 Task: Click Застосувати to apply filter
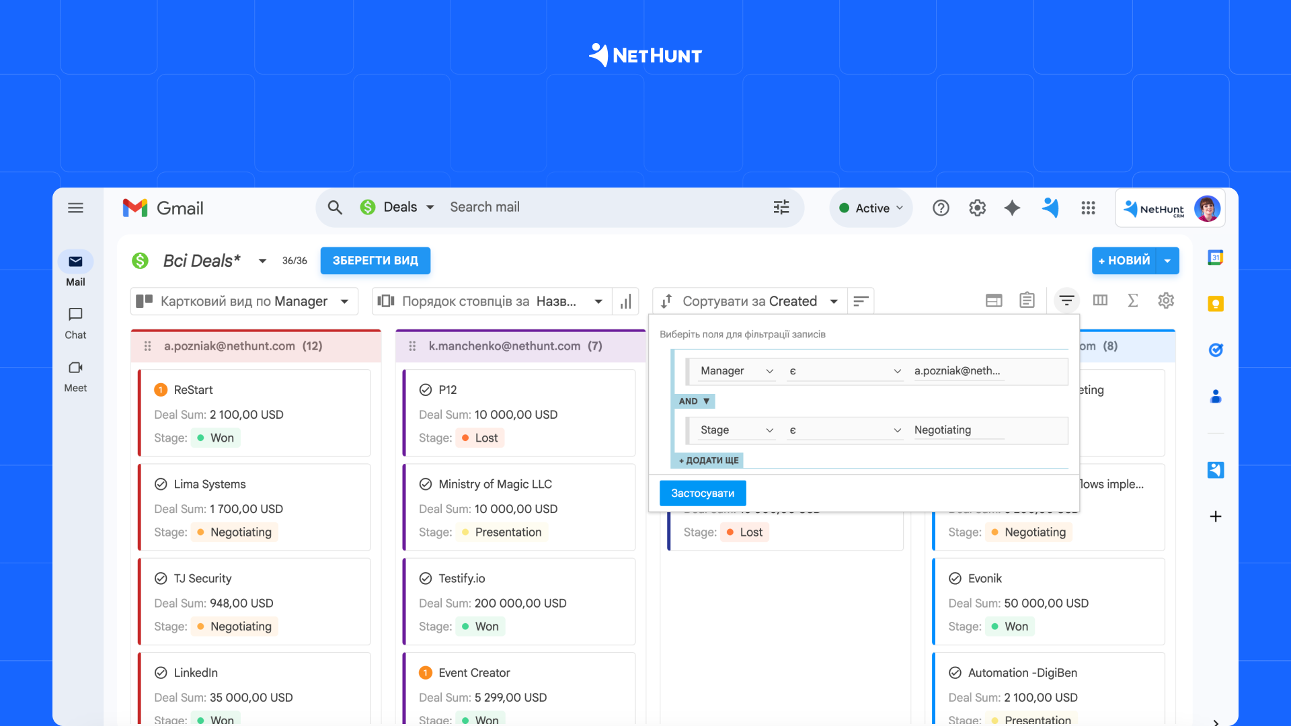tap(703, 493)
